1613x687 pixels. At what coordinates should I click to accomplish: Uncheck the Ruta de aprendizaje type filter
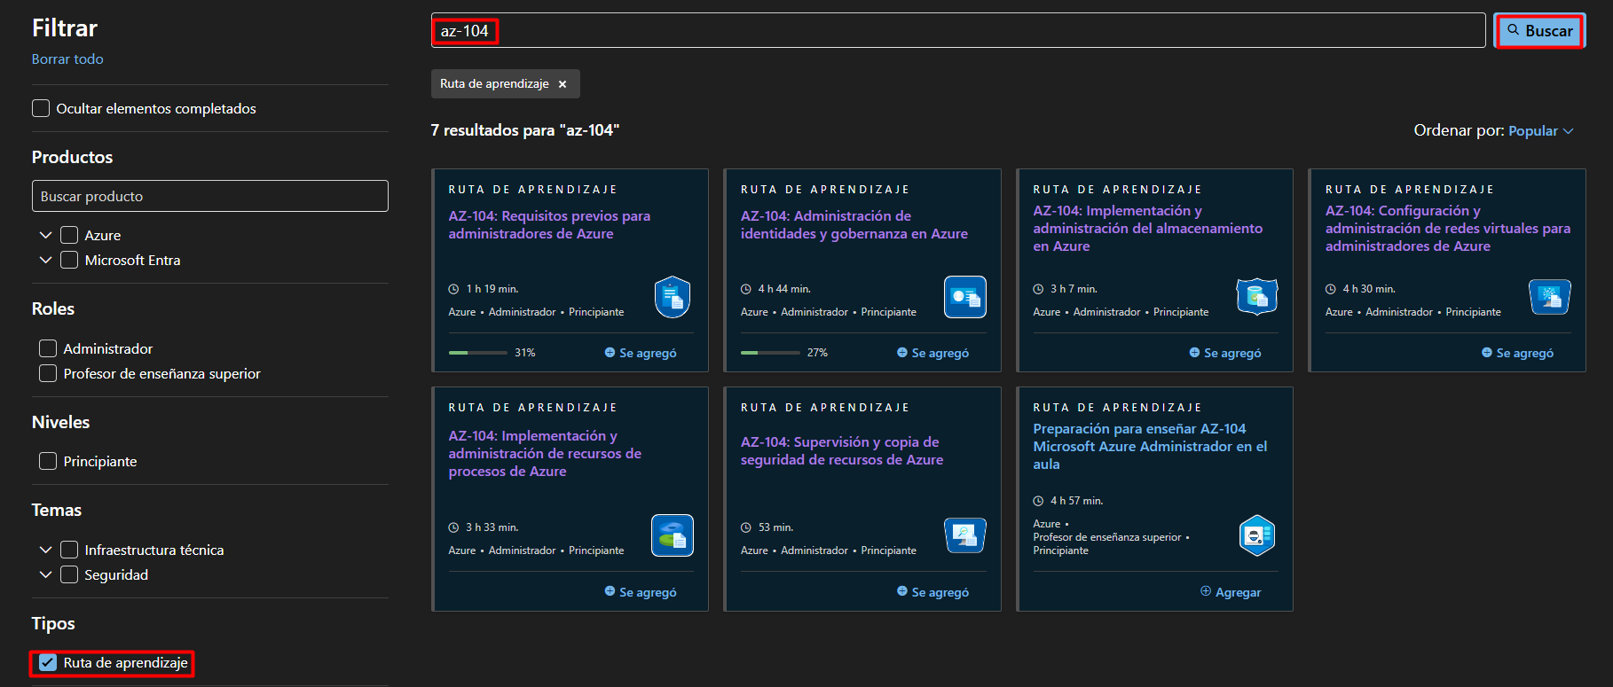(48, 662)
